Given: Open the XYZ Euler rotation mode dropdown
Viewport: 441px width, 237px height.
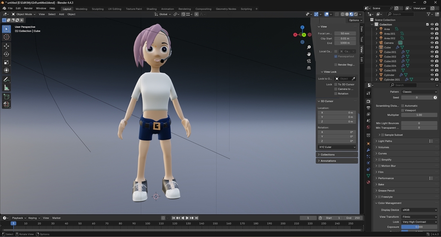Looking at the screenshot, I should (x=337, y=147).
